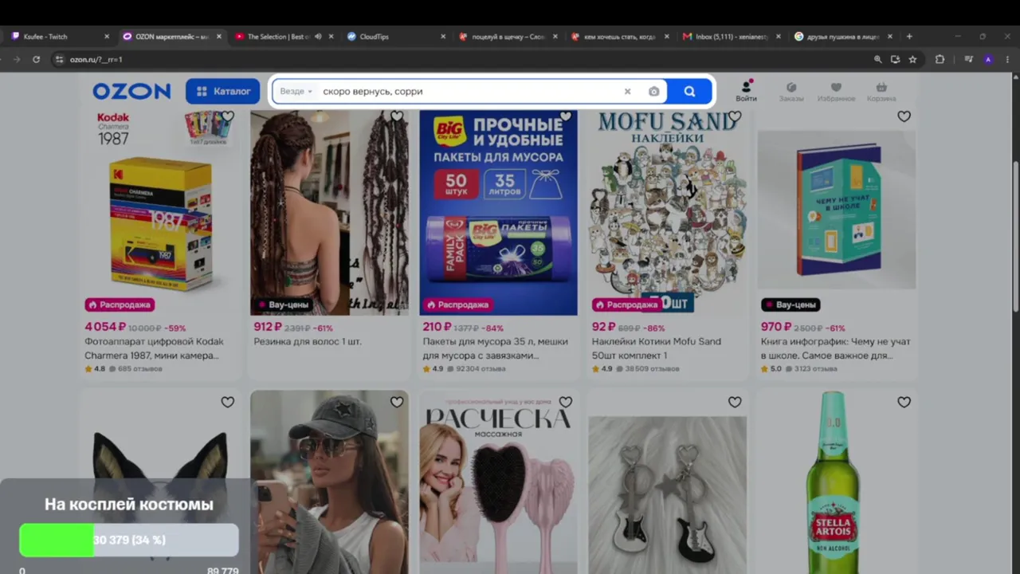This screenshot has width=1020, height=574.
Task: Open 'Резинка для волос 1 шт.' title link
Action: (x=308, y=342)
